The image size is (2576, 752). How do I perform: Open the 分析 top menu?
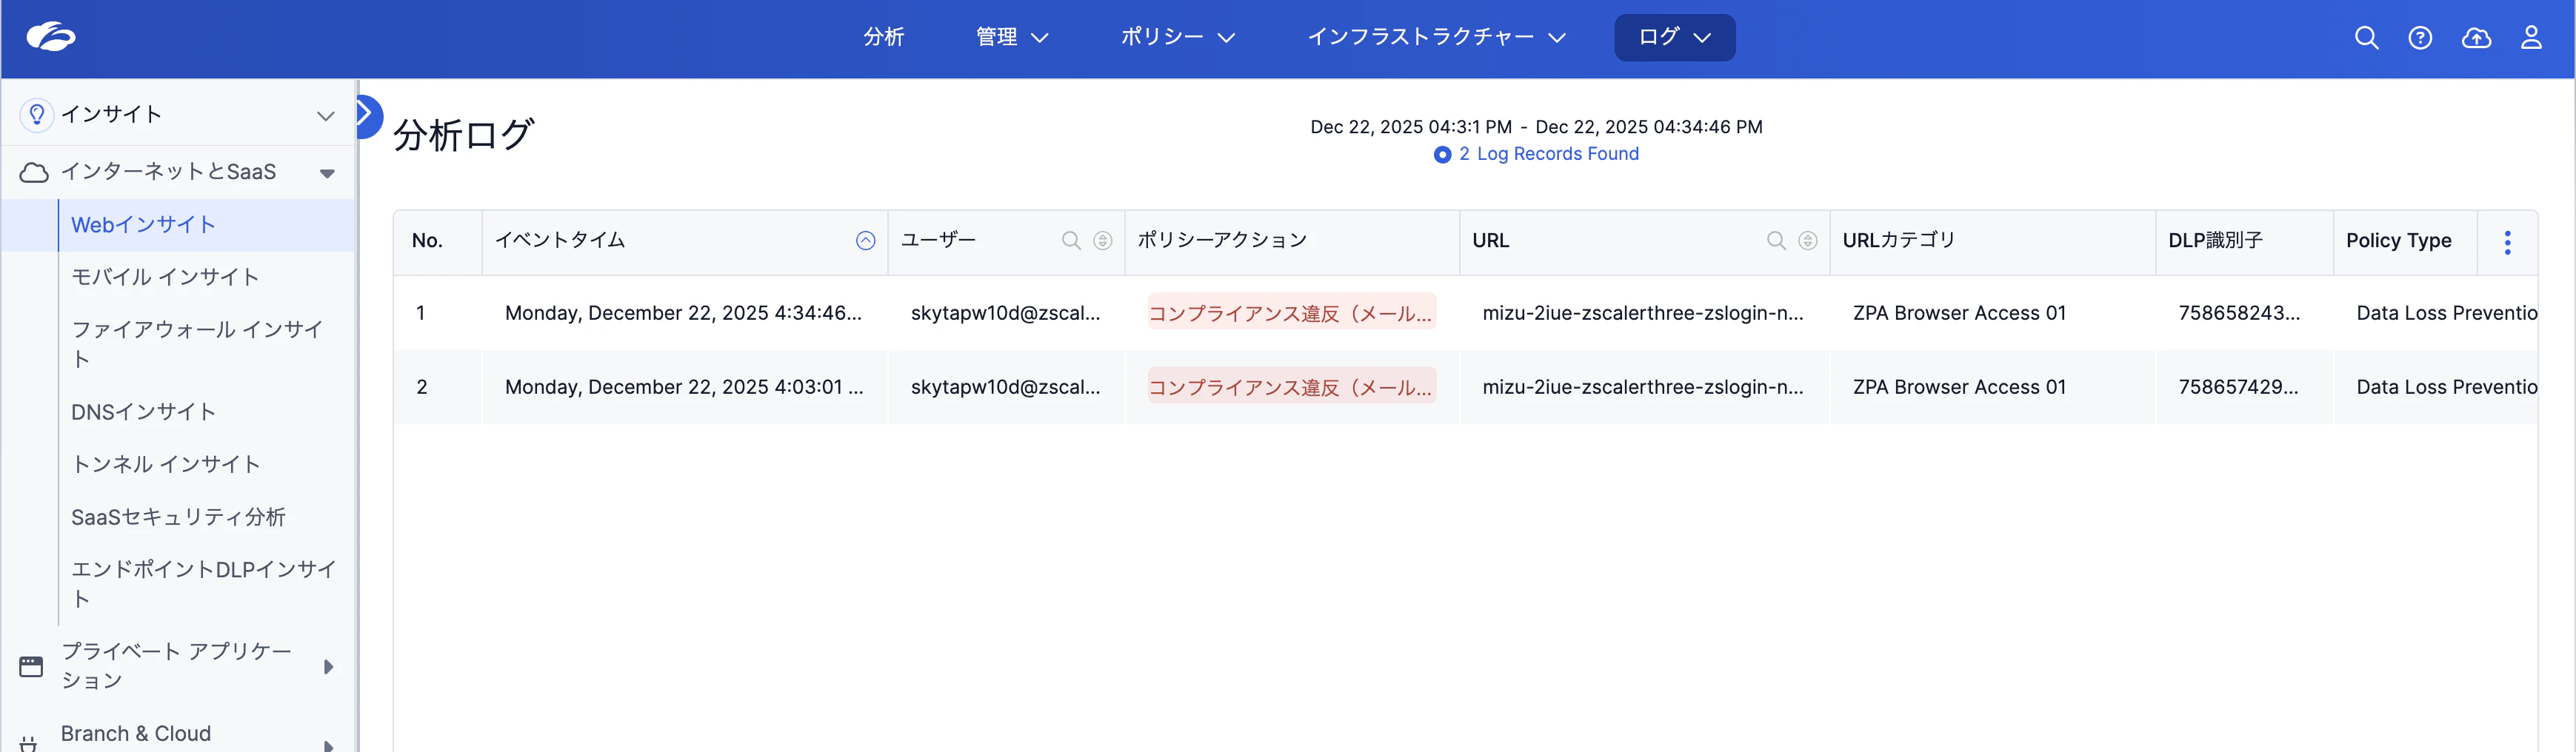click(884, 37)
